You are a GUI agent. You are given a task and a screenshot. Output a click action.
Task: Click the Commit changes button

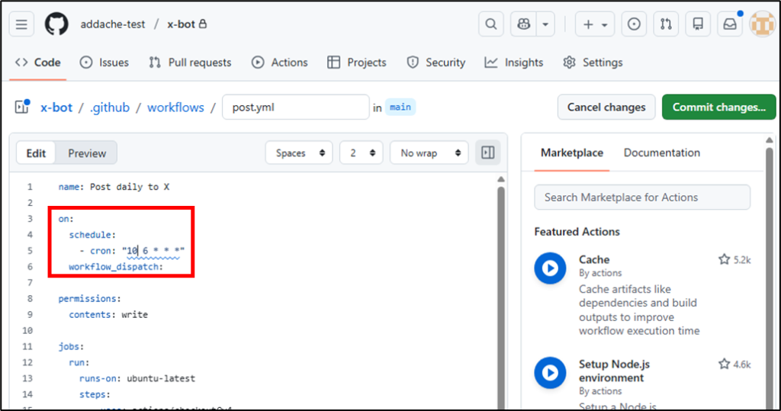[718, 107]
